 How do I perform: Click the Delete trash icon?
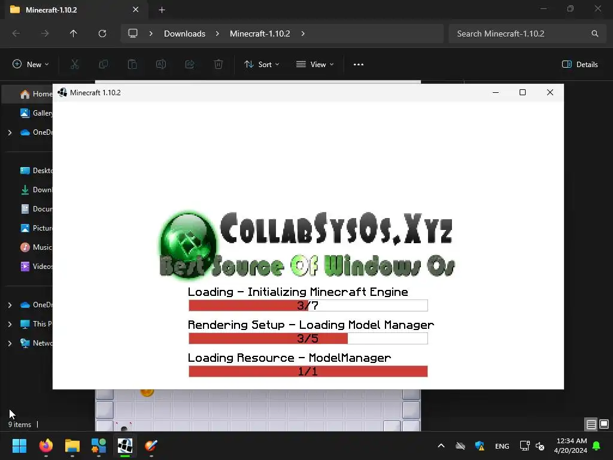219,64
